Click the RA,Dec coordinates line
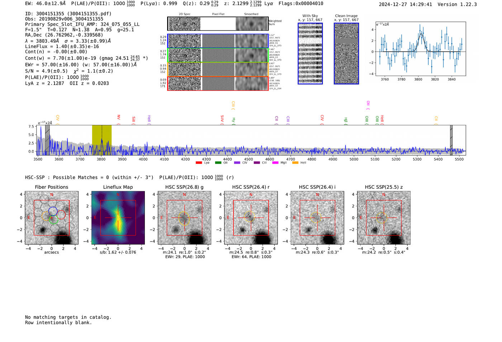 point(64,35)
